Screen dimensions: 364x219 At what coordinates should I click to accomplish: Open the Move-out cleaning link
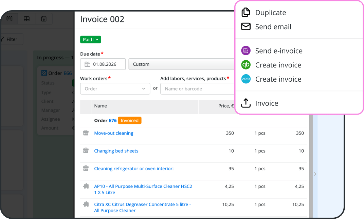114,133
